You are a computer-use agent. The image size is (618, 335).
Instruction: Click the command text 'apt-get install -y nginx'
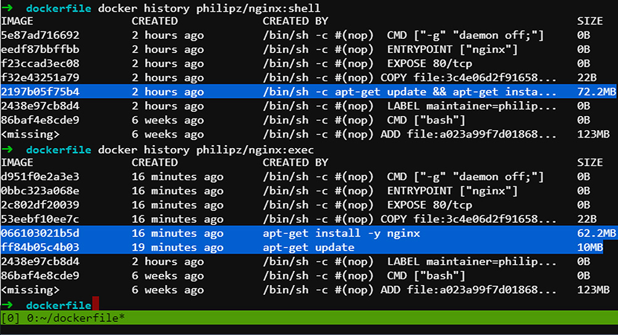[341, 233]
